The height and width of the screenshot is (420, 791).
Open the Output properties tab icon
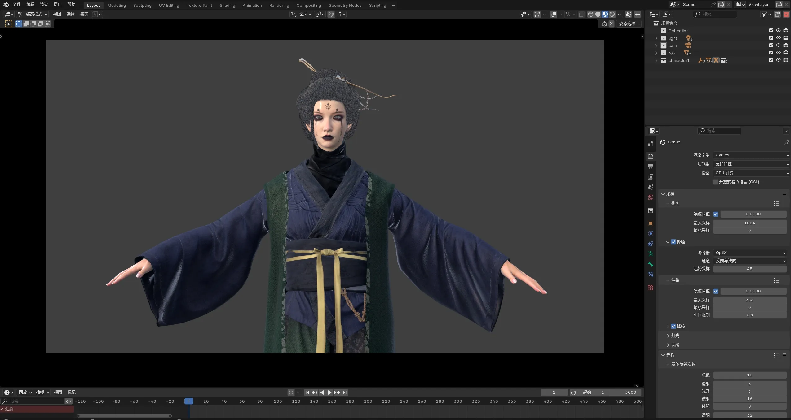point(651,167)
